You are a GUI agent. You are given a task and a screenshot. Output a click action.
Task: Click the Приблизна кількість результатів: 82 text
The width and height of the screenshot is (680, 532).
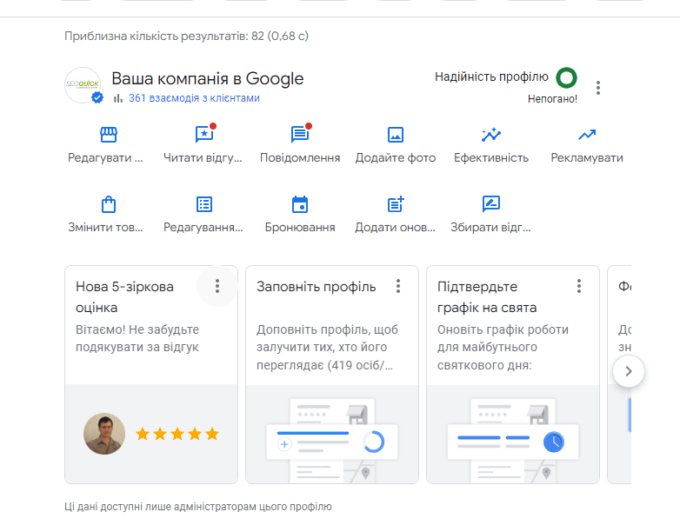(186, 36)
